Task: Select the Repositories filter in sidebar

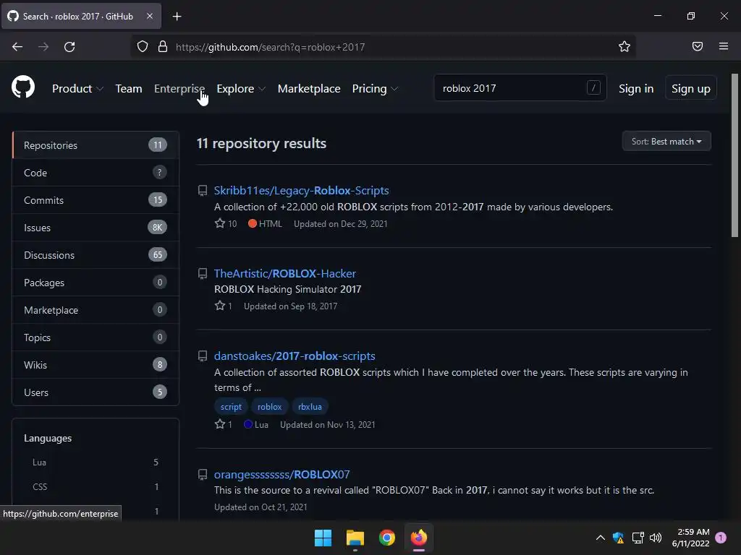Action: 96,145
